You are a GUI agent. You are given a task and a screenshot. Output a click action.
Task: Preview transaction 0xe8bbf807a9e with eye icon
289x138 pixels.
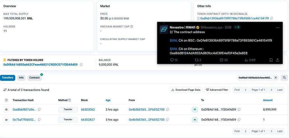(x=6, y=110)
